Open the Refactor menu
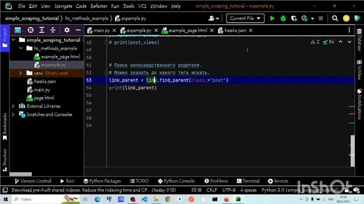The image size is (364, 204). coord(99,6)
